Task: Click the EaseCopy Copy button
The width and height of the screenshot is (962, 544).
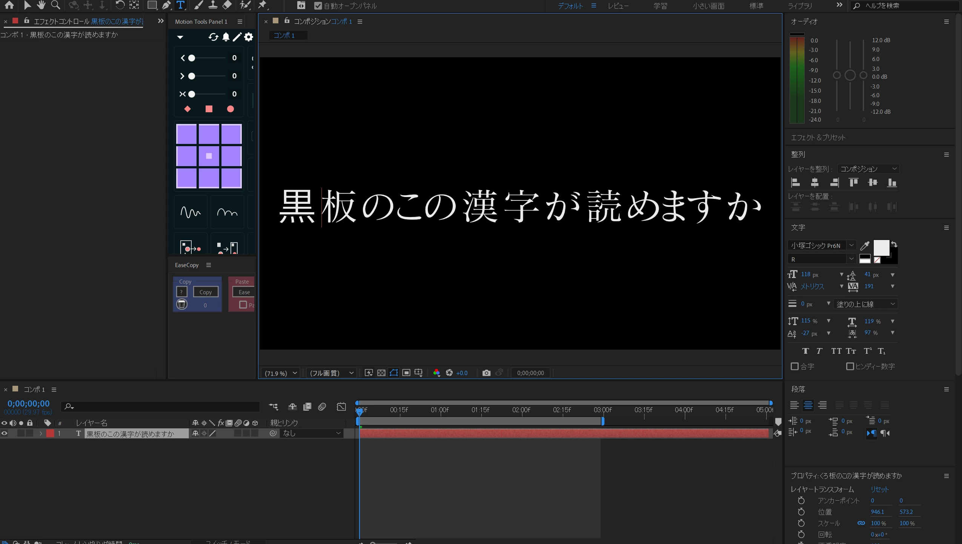Action: pyautogui.click(x=206, y=292)
